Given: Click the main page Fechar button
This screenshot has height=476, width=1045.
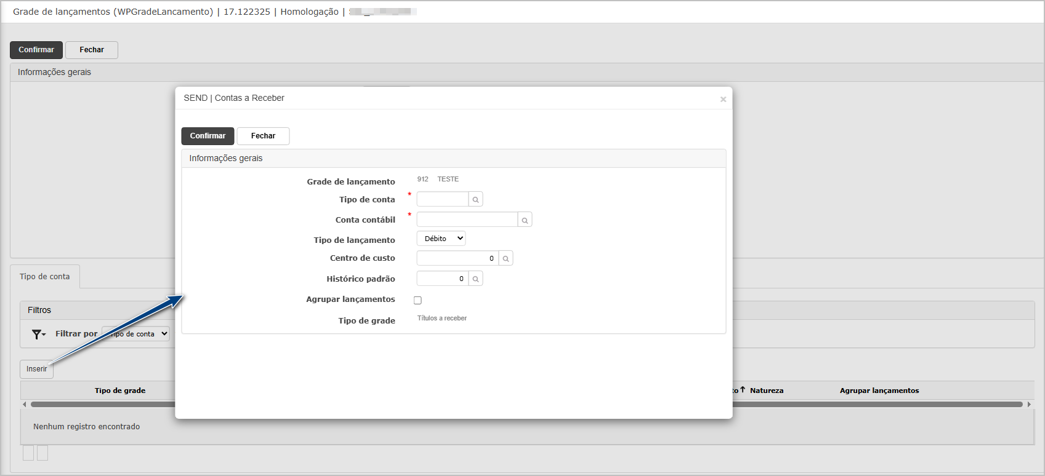Looking at the screenshot, I should pyautogui.click(x=92, y=50).
